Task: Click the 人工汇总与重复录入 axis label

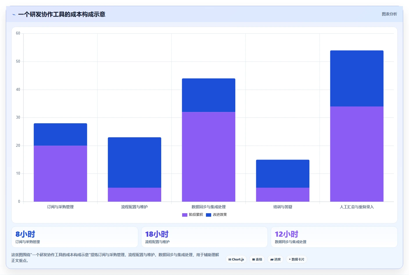Action: [357, 207]
